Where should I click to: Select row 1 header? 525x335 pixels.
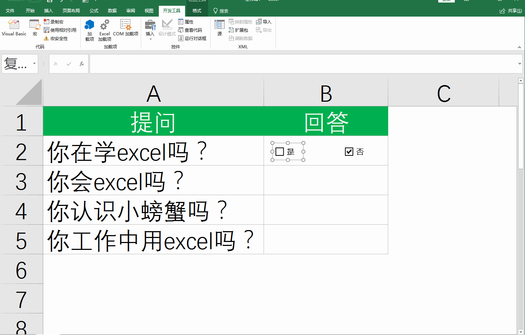pos(21,121)
